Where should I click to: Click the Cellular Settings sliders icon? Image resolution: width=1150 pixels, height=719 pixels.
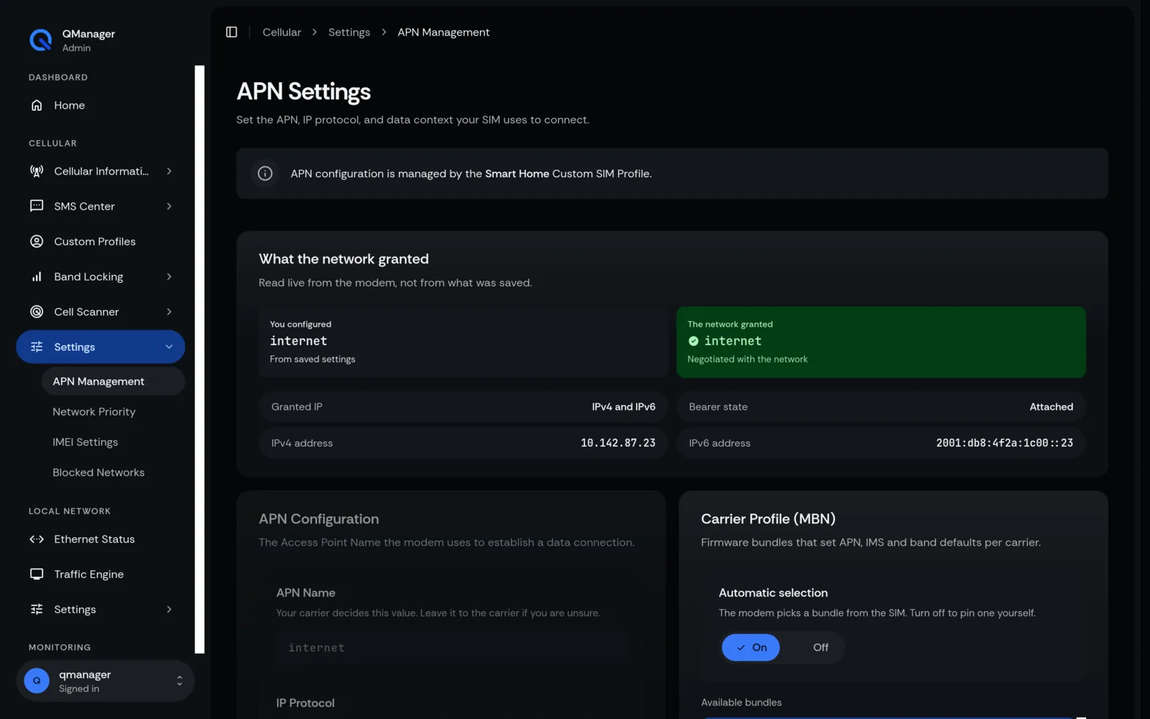pyautogui.click(x=37, y=347)
